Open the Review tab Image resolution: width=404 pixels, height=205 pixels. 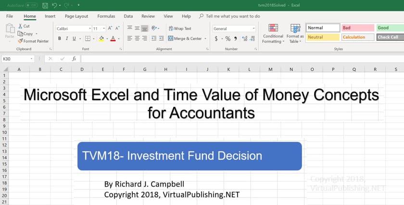[x=148, y=16]
